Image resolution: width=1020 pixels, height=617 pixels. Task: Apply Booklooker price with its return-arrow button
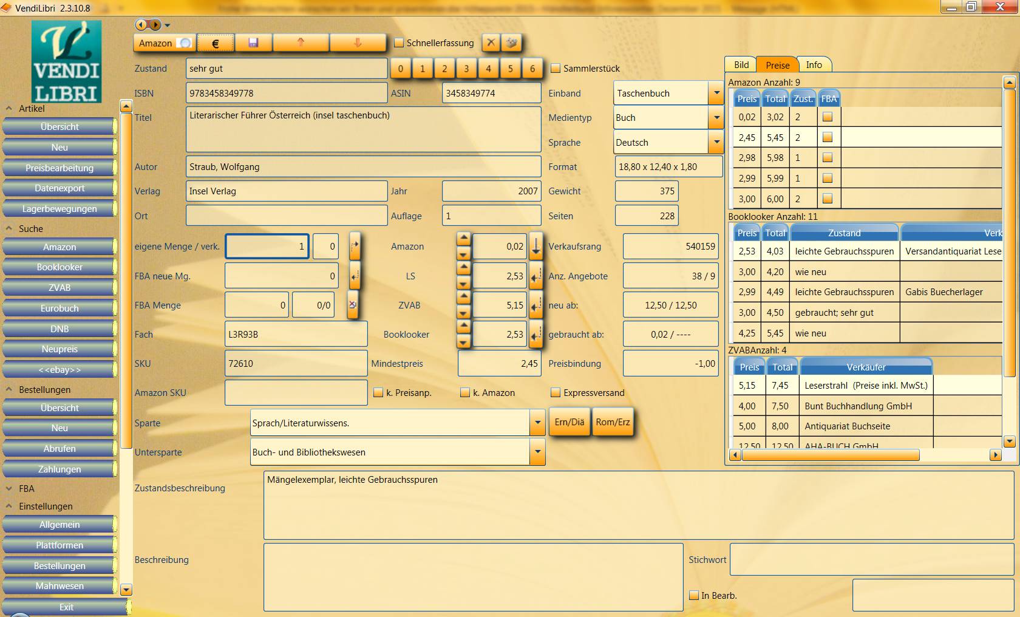535,335
